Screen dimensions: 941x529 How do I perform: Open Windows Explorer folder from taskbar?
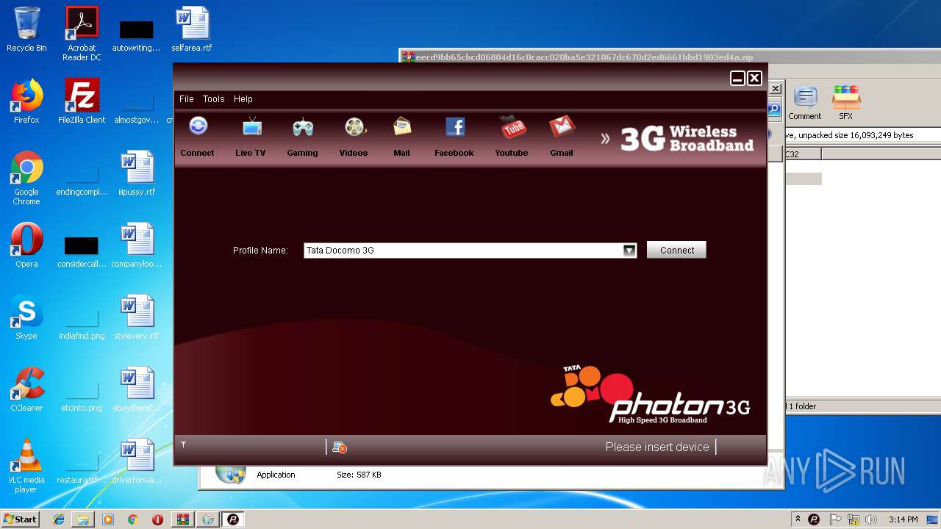tap(83, 519)
